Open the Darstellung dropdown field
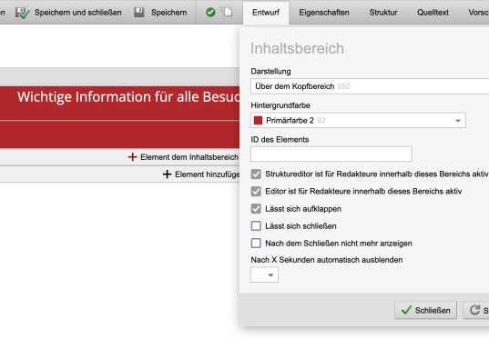489x339 pixels. (370, 86)
